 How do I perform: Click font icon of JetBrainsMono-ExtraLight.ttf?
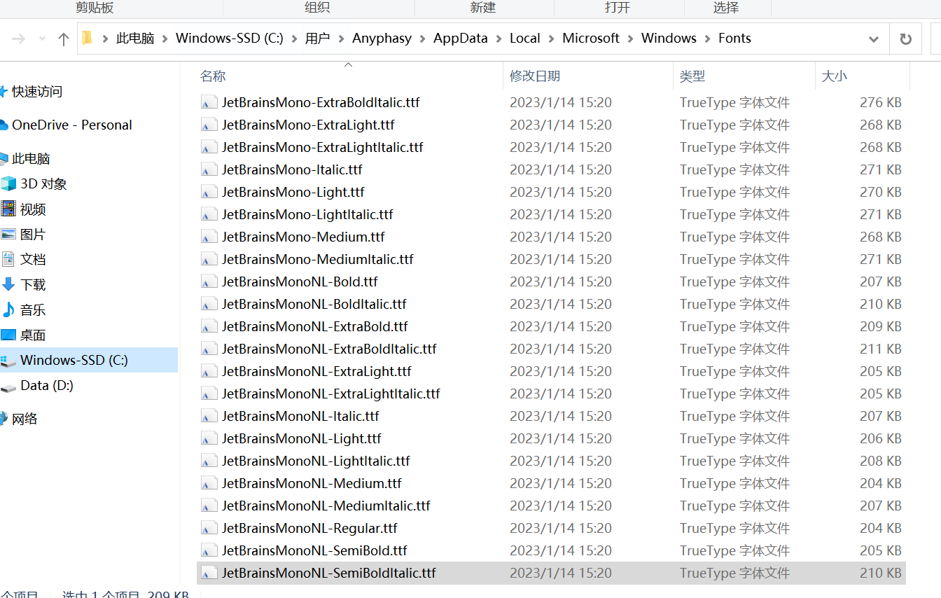pyautogui.click(x=209, y=125)
